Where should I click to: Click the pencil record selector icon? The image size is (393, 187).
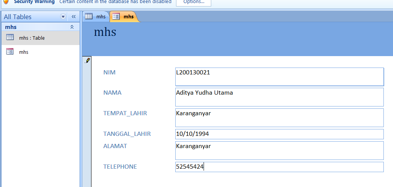(x=88, y=60)
